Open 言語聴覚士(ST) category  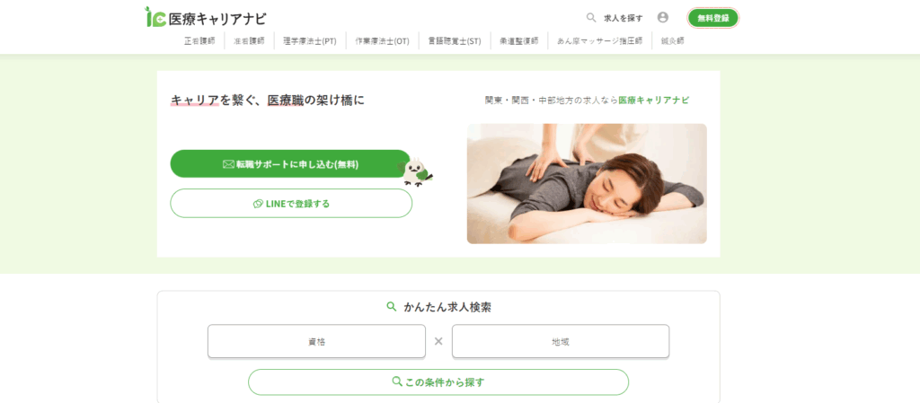tap(455, 41)
